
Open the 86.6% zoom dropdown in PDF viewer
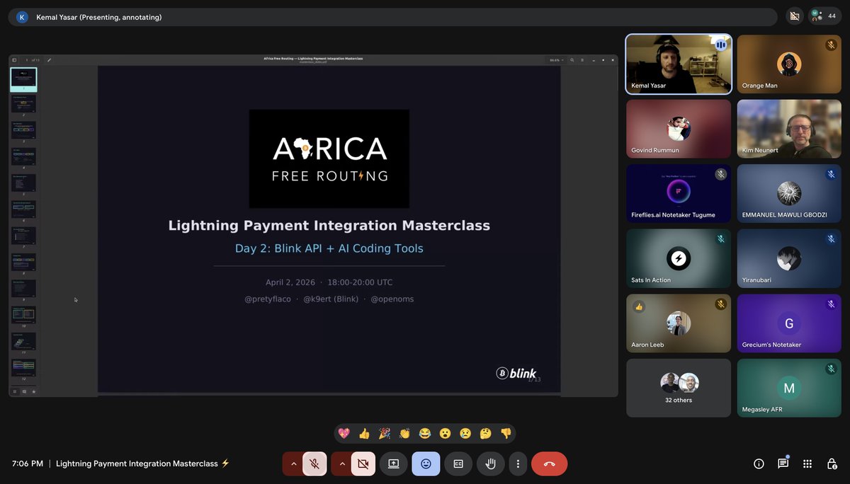(557, 60)
